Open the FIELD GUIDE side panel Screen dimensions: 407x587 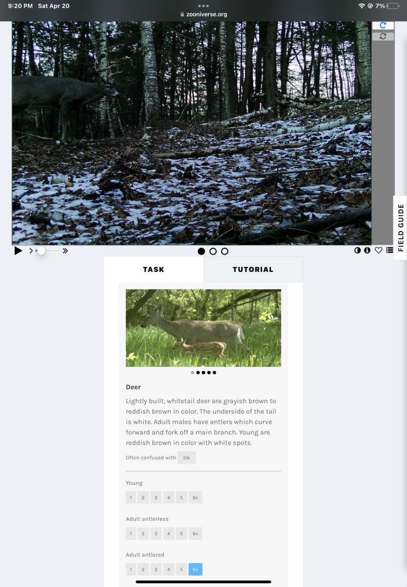(401, 228)
